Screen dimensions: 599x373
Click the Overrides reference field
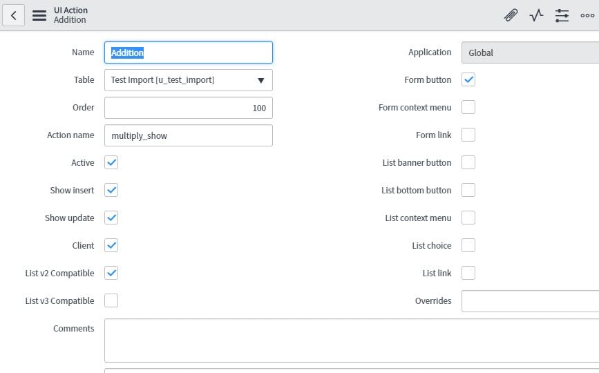pos(530,301)
